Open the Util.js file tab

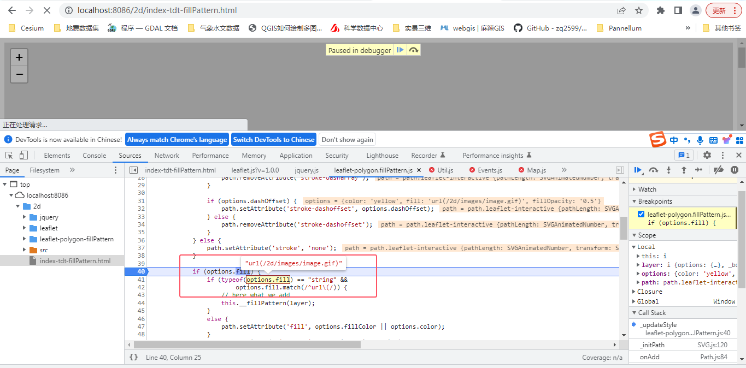(x=445, y=170)
